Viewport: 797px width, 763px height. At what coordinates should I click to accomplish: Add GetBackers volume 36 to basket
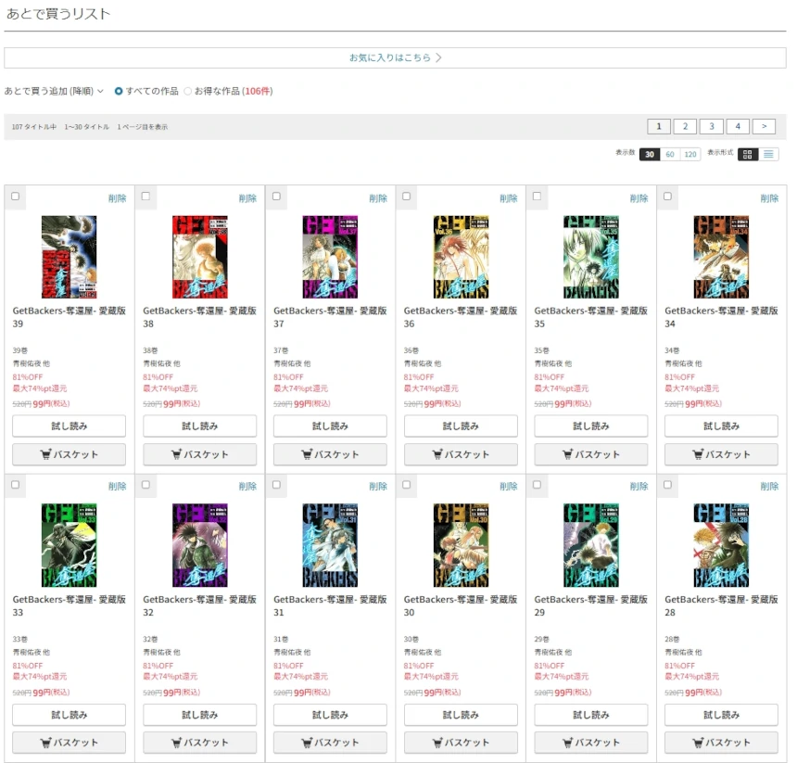[461, 454]
